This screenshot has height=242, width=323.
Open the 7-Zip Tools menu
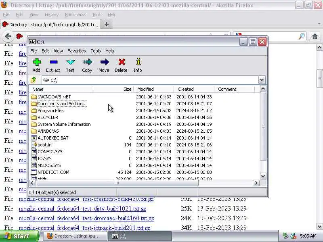point(96,51)
